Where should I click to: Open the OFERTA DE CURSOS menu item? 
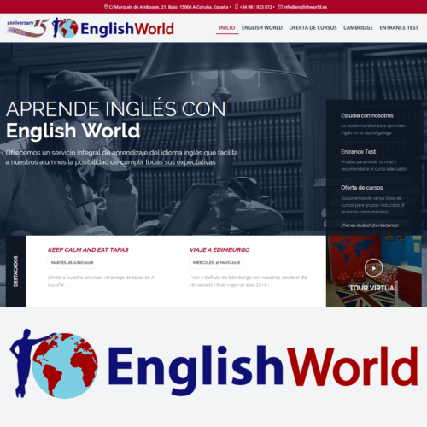(x=313, y=28)
